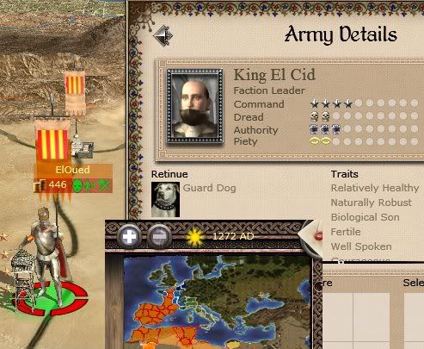
Task: Click the diamond back arrow beside Army Details
Action: tap(163, 36)
